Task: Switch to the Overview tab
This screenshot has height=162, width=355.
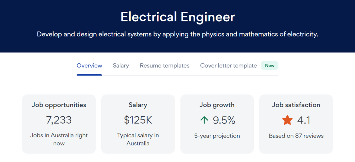Action: click(x=89, y=66)
